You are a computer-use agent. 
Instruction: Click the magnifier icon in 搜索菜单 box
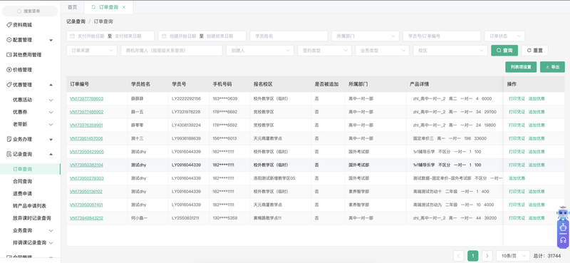coord(19,11)
